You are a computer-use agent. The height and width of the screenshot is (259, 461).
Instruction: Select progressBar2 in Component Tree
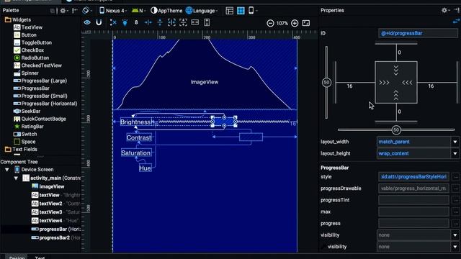(x=55, y=237)
